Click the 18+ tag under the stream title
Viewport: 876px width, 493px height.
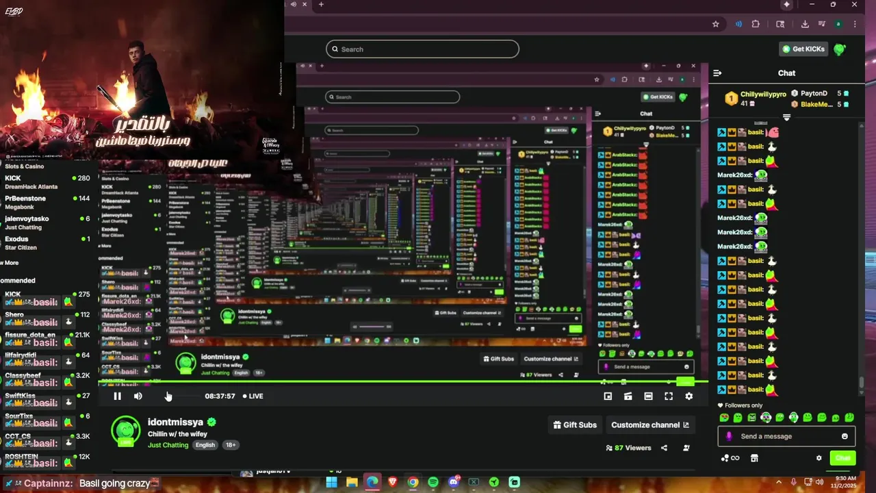pyautogui.click(x=231, y=445)
